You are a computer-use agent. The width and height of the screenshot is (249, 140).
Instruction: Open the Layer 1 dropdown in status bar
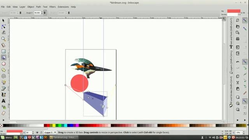[x=50, y=132]
